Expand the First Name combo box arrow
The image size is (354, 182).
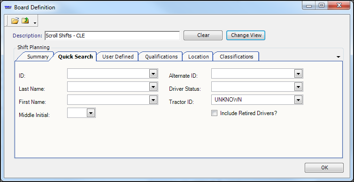click(x=154, y=100)
